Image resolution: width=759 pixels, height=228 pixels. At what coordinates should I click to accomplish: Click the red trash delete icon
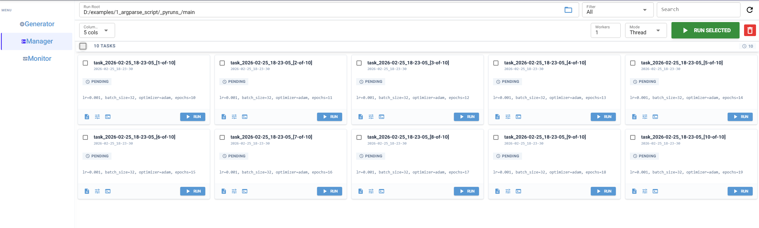pyautogui.click(x=750, y=30)
